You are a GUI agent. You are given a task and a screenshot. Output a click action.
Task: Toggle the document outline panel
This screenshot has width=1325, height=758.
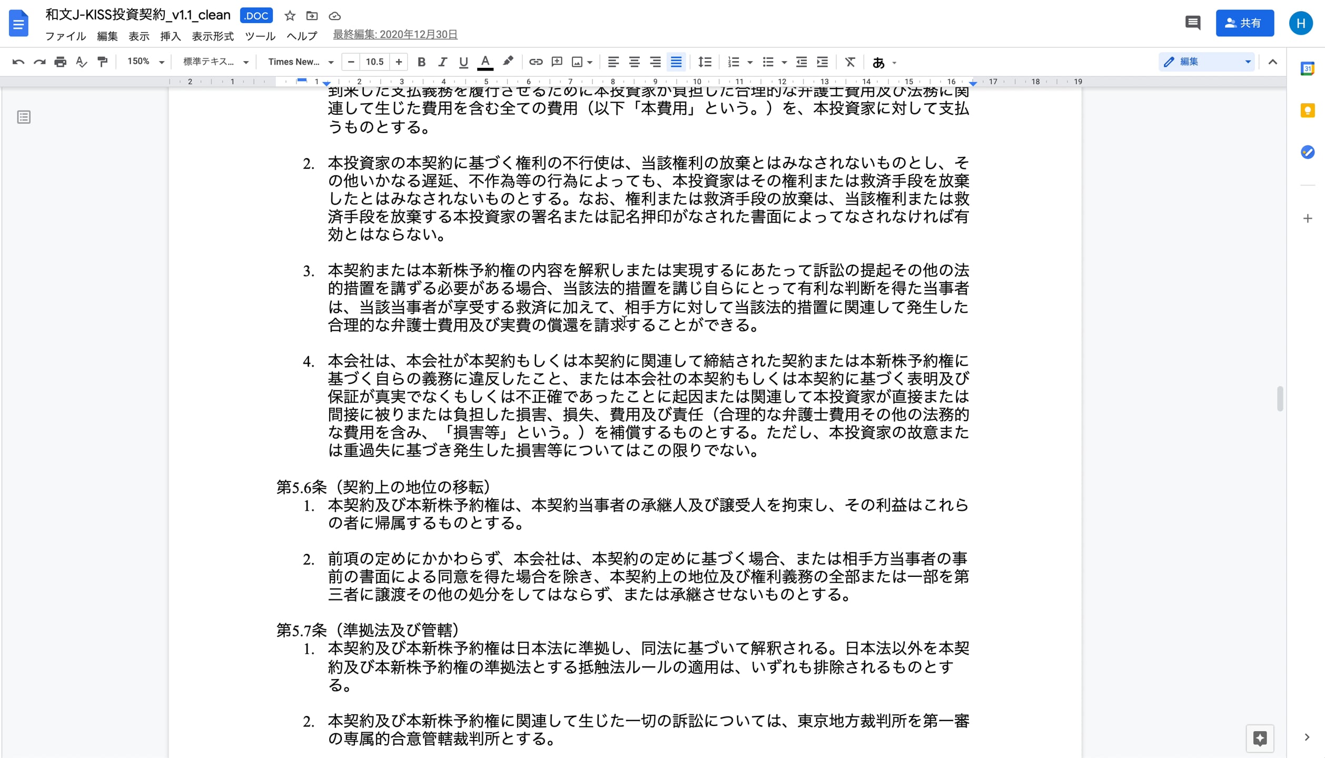pyautogui.click(x=23, y=117)
